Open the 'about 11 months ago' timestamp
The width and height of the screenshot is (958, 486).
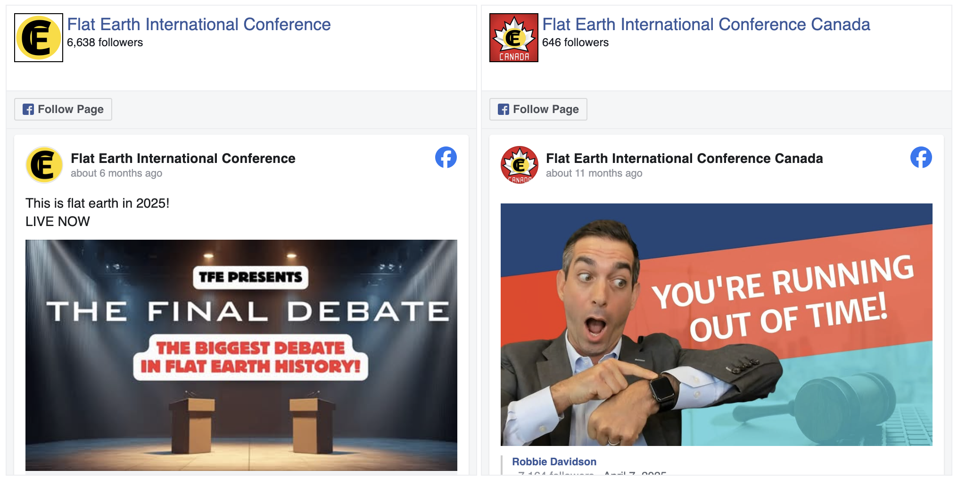pos(594,173)
